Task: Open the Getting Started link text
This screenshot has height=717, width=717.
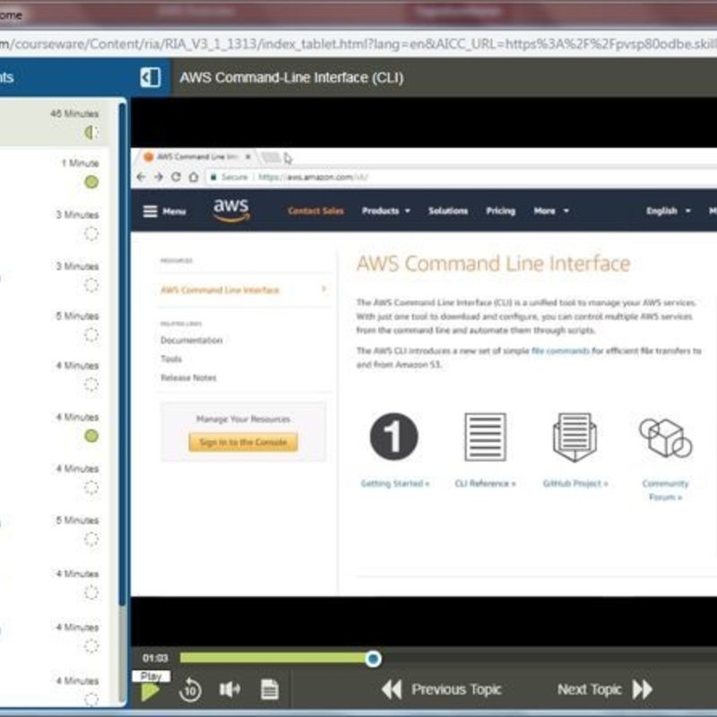Action: pos(395,483)
